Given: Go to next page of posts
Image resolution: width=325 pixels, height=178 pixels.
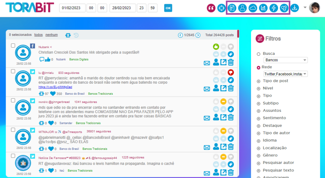Looking at the screenshot, I should [198, 35].
